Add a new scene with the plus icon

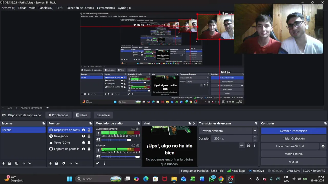coord(3,163)
